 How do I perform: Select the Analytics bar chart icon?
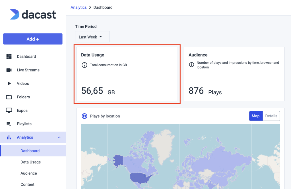[x=9, y=137]
